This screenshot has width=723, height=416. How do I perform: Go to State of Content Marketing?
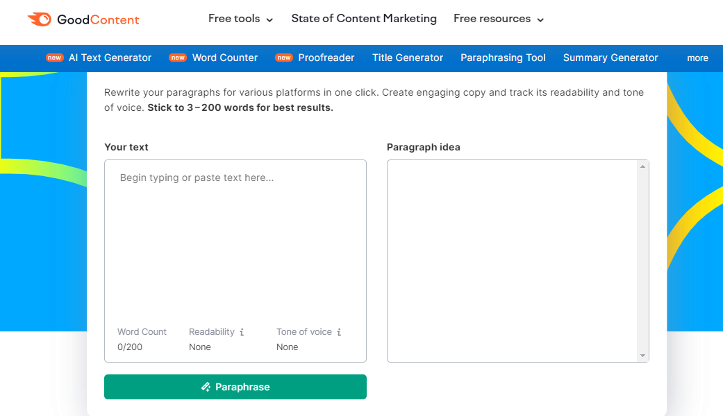(363, 19)
